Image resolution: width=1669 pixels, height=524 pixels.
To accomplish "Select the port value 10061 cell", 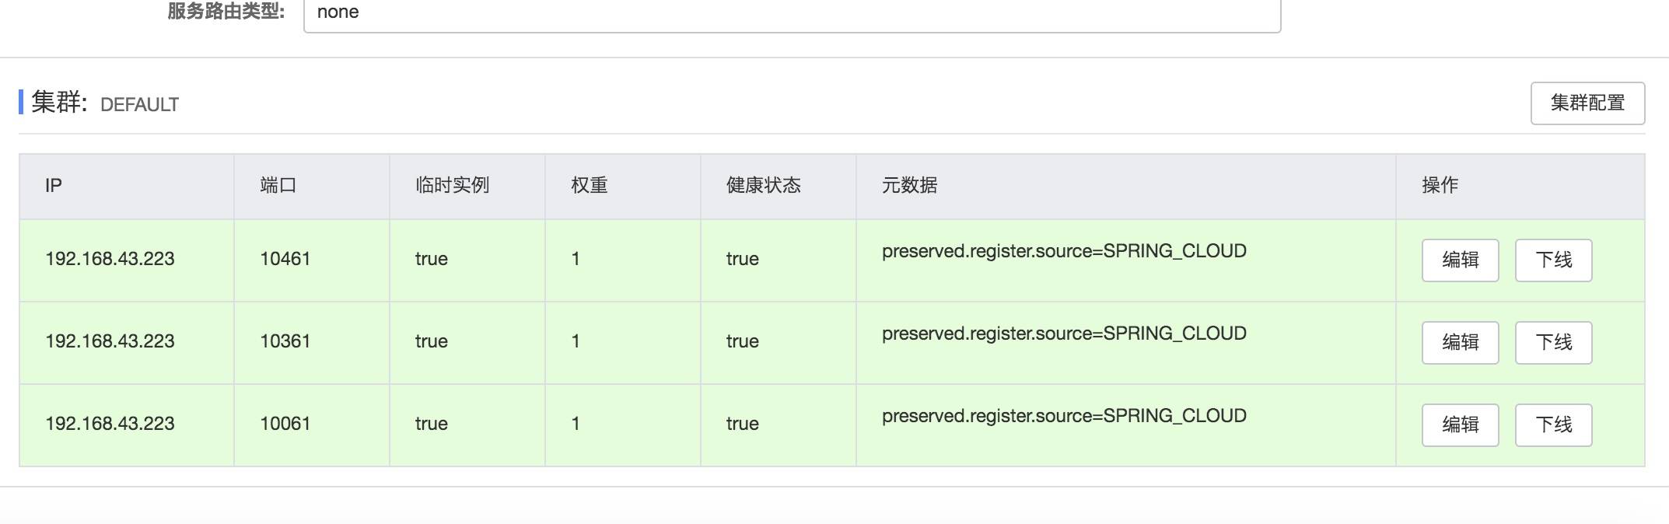I will [285, 424].
